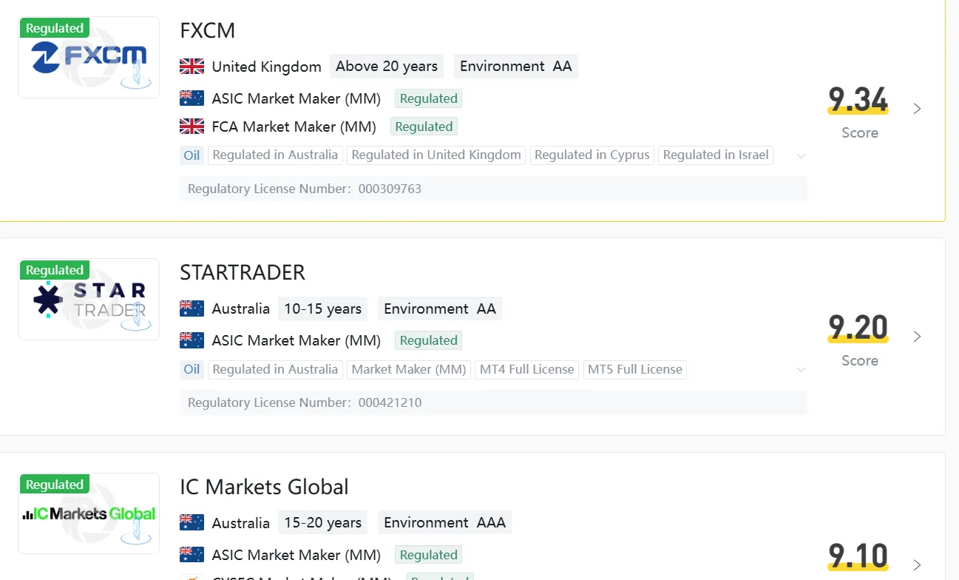This screenshot has width=959, height=580.
Task: Click the UK flag beside United Kingdom
Action: pyautogui.click(x=192, y=67)
